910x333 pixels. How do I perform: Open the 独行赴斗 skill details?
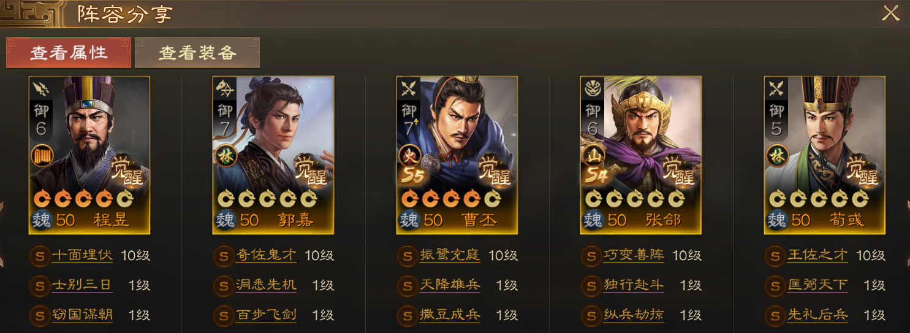[x=634, y=285]
